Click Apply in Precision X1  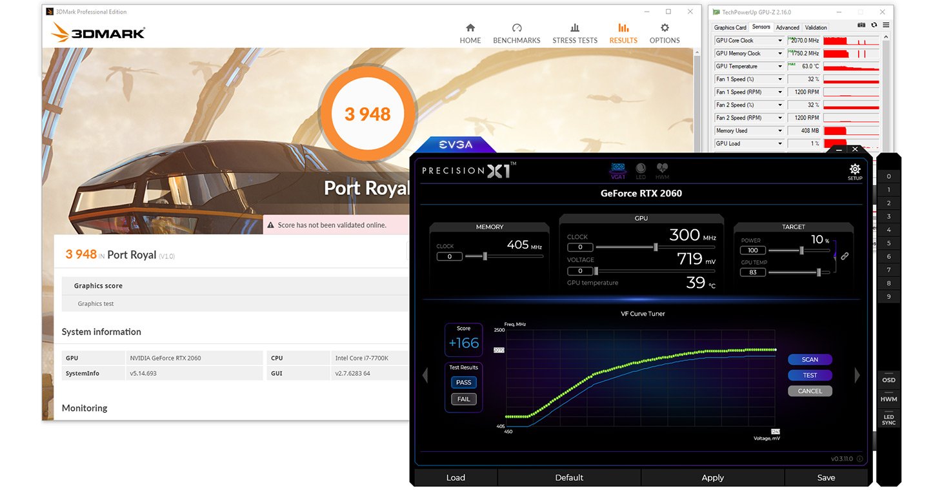pyautogui.click(x=712, y=478)
